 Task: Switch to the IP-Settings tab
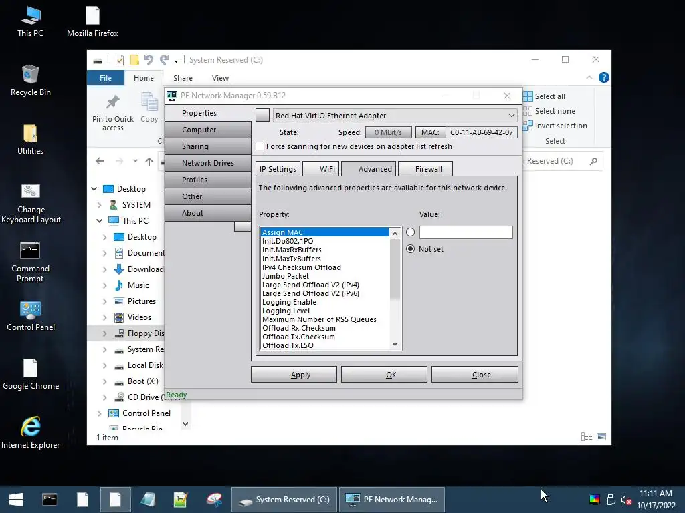(x=278, y=169)
